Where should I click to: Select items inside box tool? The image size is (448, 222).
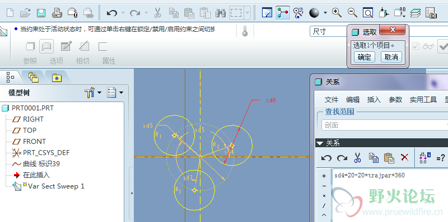point(236,13)
